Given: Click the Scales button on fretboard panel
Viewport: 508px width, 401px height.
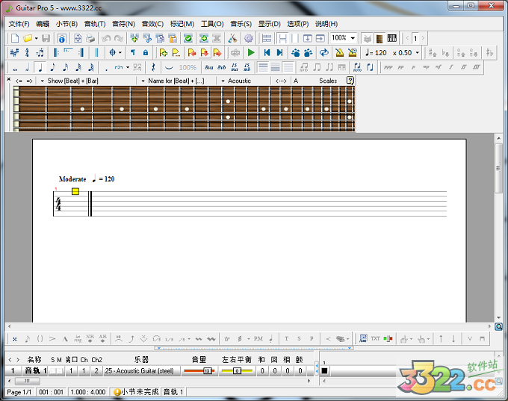Looking at the screenshot, I should pos(328,81).
